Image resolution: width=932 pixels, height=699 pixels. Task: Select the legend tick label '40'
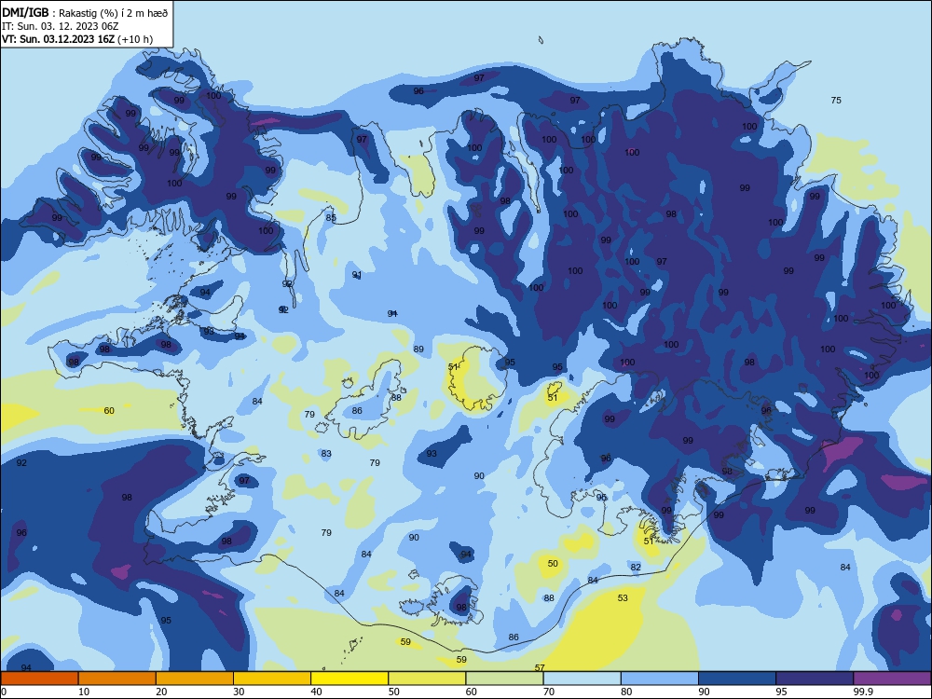(x=316, y=692)
